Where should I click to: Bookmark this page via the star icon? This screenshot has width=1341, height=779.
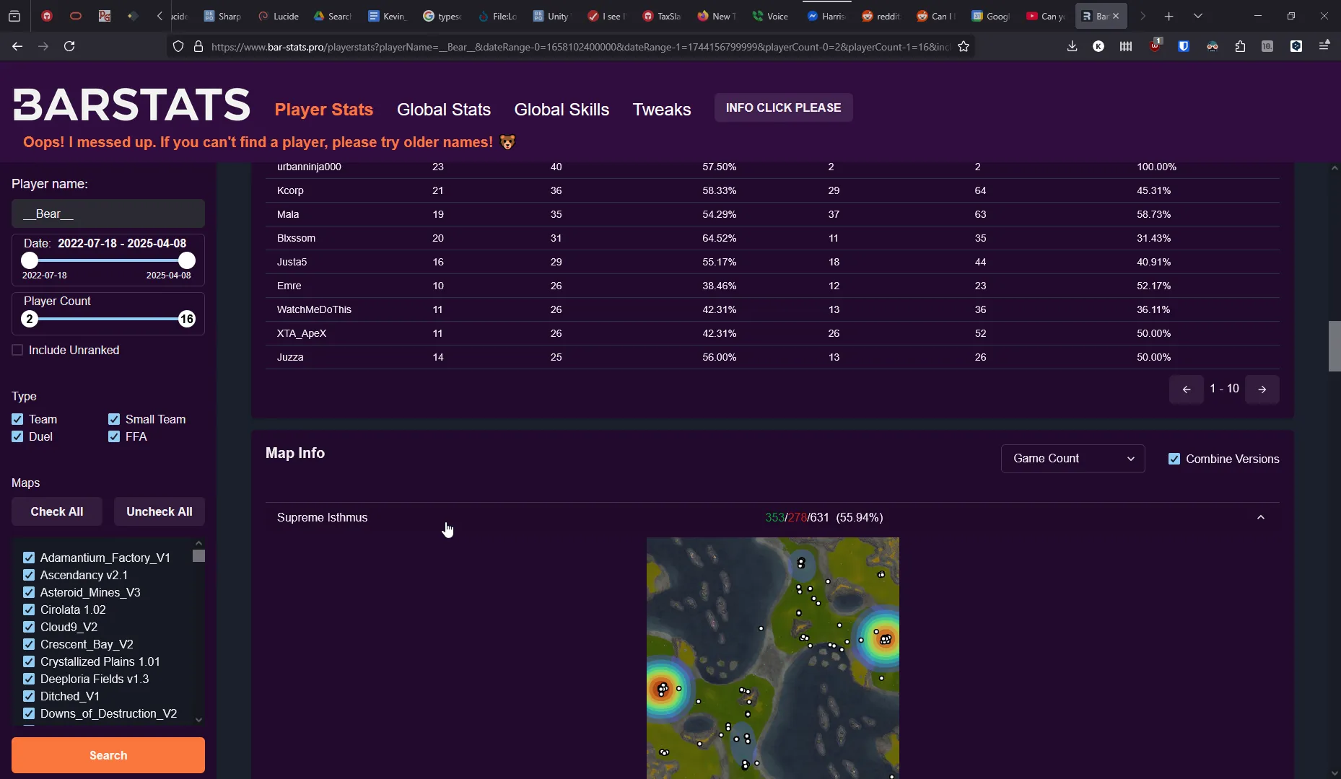pos(964,46)
